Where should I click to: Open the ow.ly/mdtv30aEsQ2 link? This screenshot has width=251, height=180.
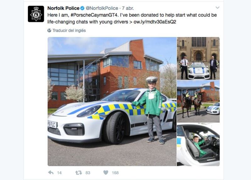[x=155, y=22]
